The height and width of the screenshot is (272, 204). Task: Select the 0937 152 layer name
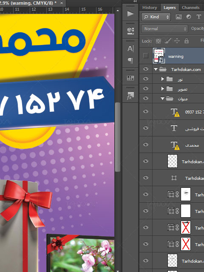point(195,112)
